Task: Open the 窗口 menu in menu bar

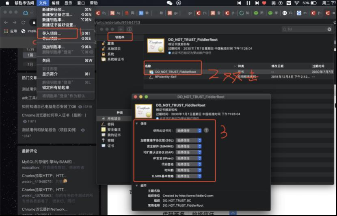Action: [x=81, y=3]
